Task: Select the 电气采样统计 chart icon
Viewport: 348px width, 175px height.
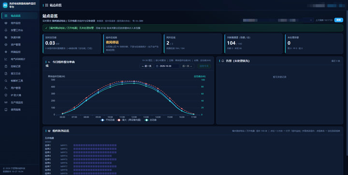Action: [6, 59]
